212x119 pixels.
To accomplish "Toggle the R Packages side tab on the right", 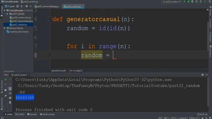I will 210,37.
